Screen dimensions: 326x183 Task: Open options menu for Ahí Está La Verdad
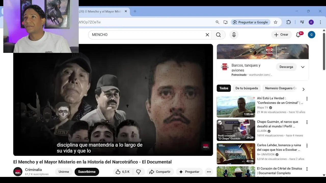[x=307, y=99]
